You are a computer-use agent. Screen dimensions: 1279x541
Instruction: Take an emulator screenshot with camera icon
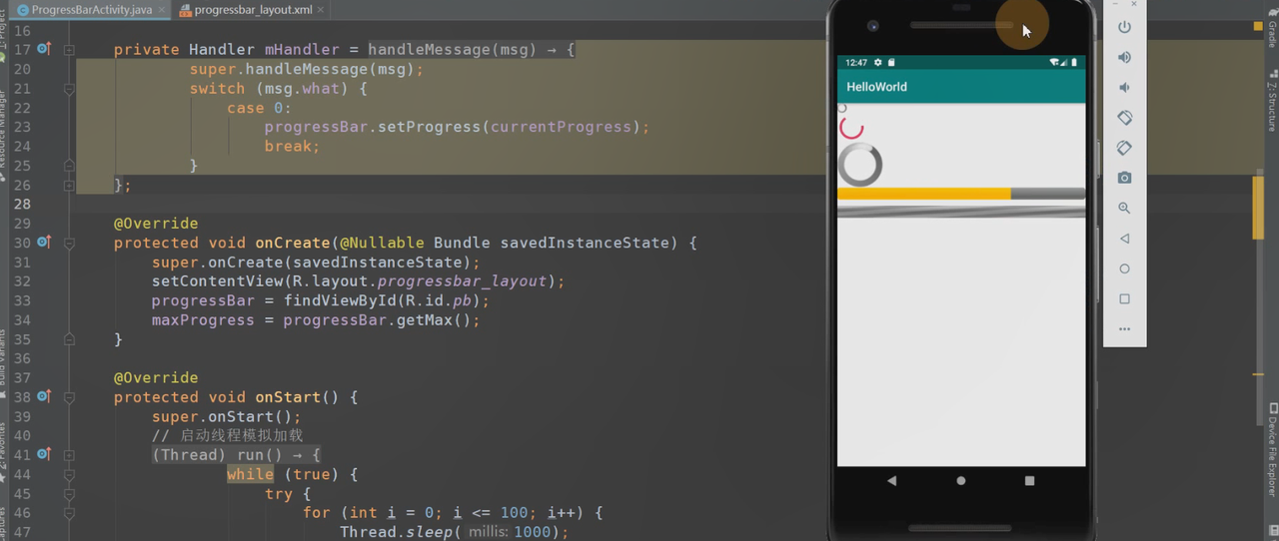click(1124, 178)
